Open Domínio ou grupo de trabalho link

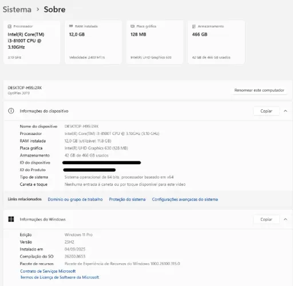click(x=75, y=199)
